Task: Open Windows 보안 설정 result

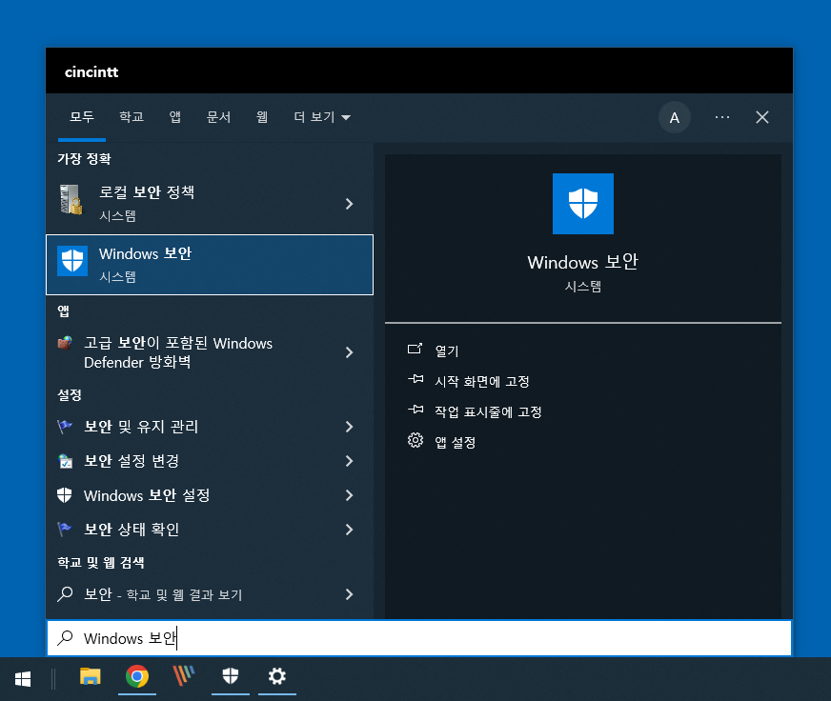Action: click(210, 495)
